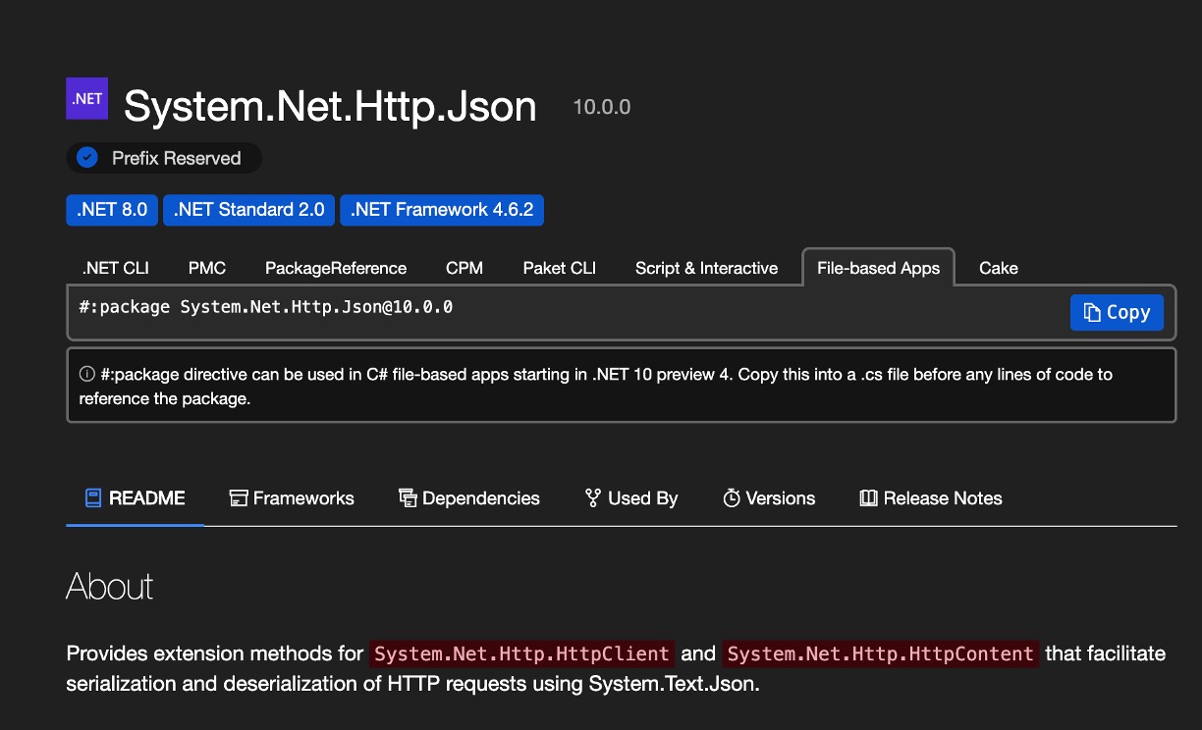The width and height of the screenshot is (1202, 730).
Task: Copy the package directive command
Action: 1117,313
